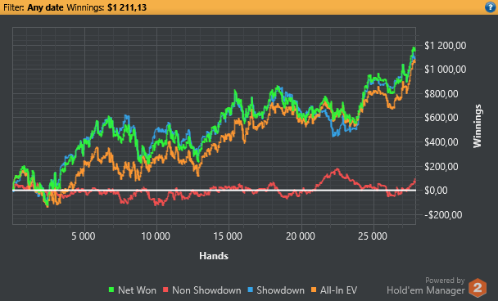Toggle the orange All-In EV legend swatch
The width and height of the screenshot is (498, 301).
314,290
